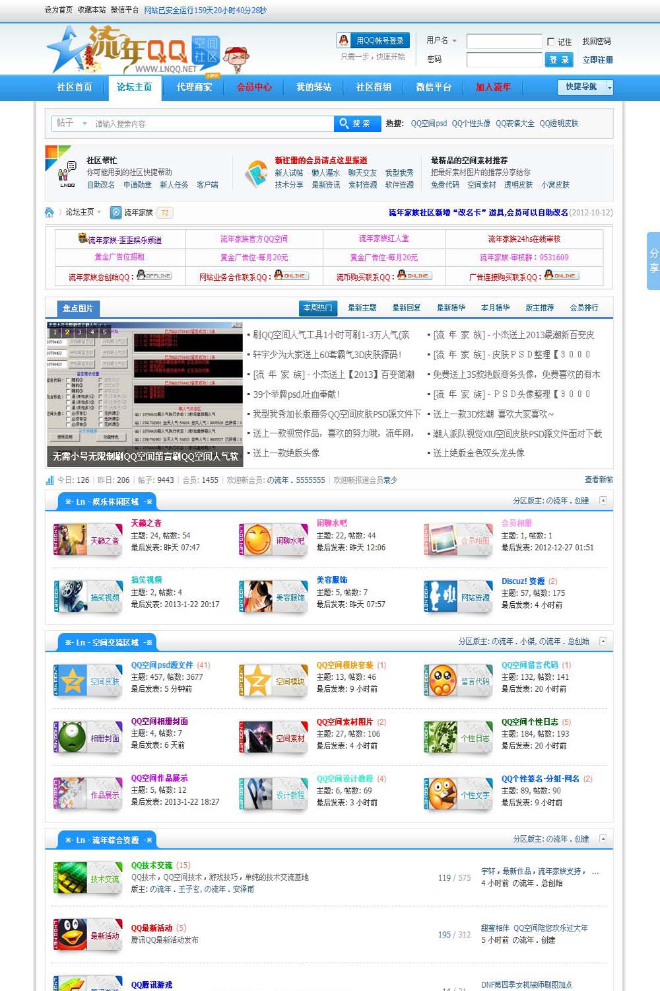Click the forum search text box
The image size is (660, 991).
213,124
